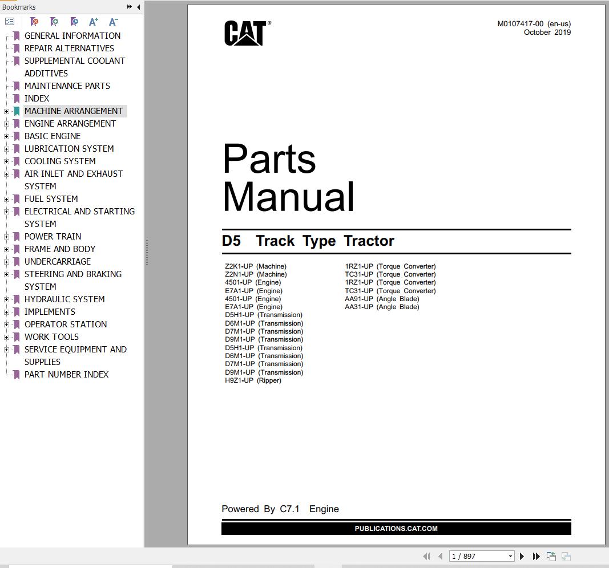The height and width of the screenshot is (568, 609).
Task: Increase bookmark font size with A+
Action: tap(94, 22)
